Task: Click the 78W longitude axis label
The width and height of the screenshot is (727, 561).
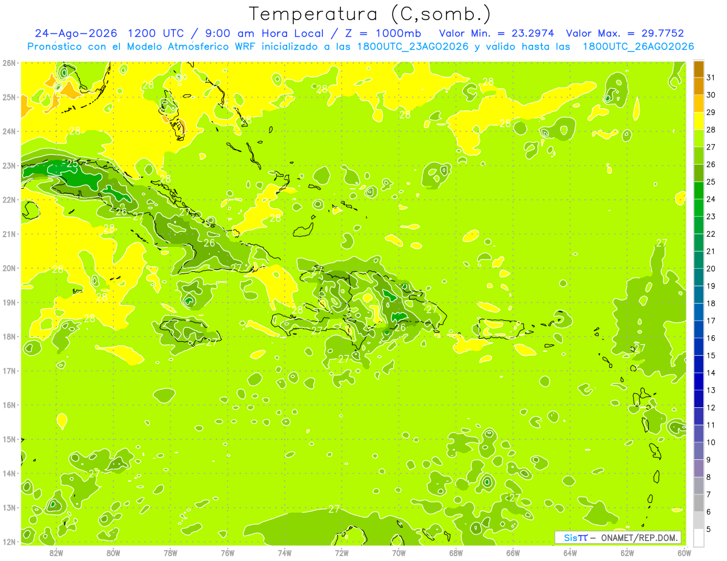Action: [x=170, y=553]
